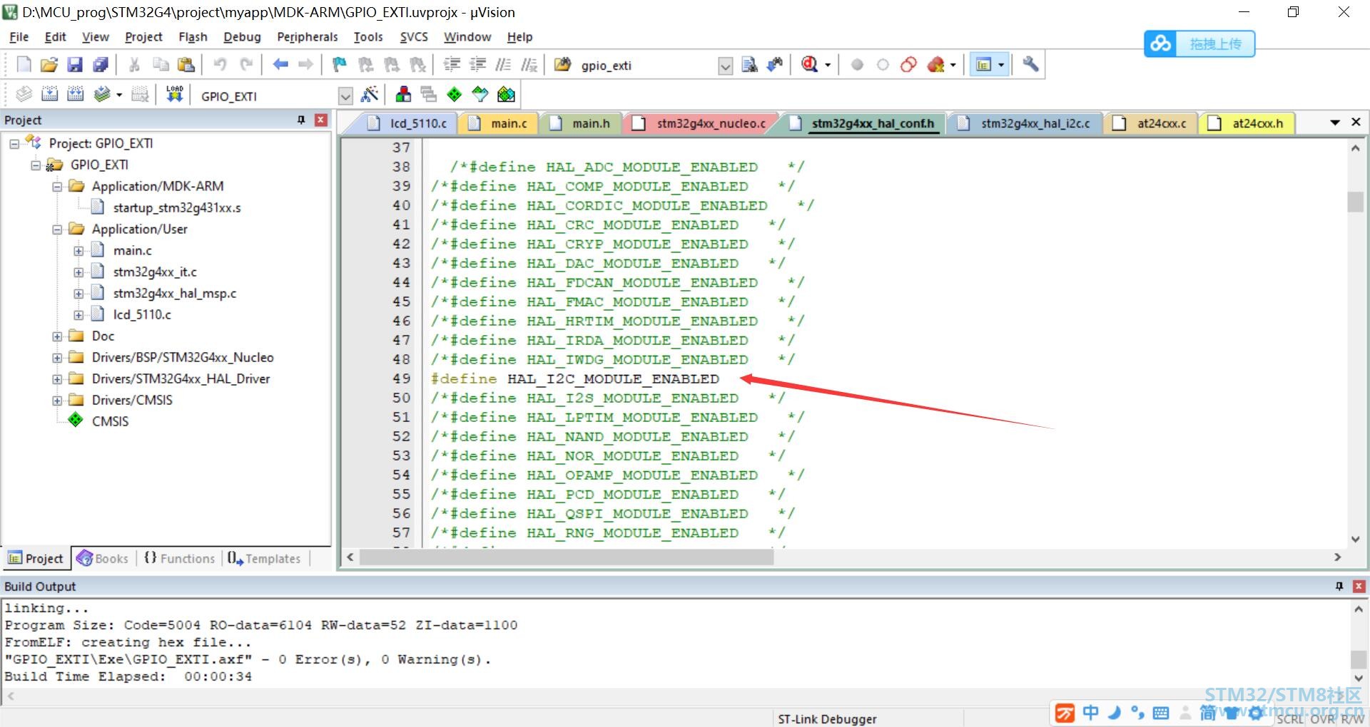Viewport: 1370px width, 727px height.
Task: Click the Save All icon
Action: 101,65
